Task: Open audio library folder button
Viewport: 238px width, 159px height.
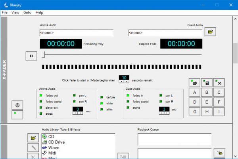Action: point(33,138)
